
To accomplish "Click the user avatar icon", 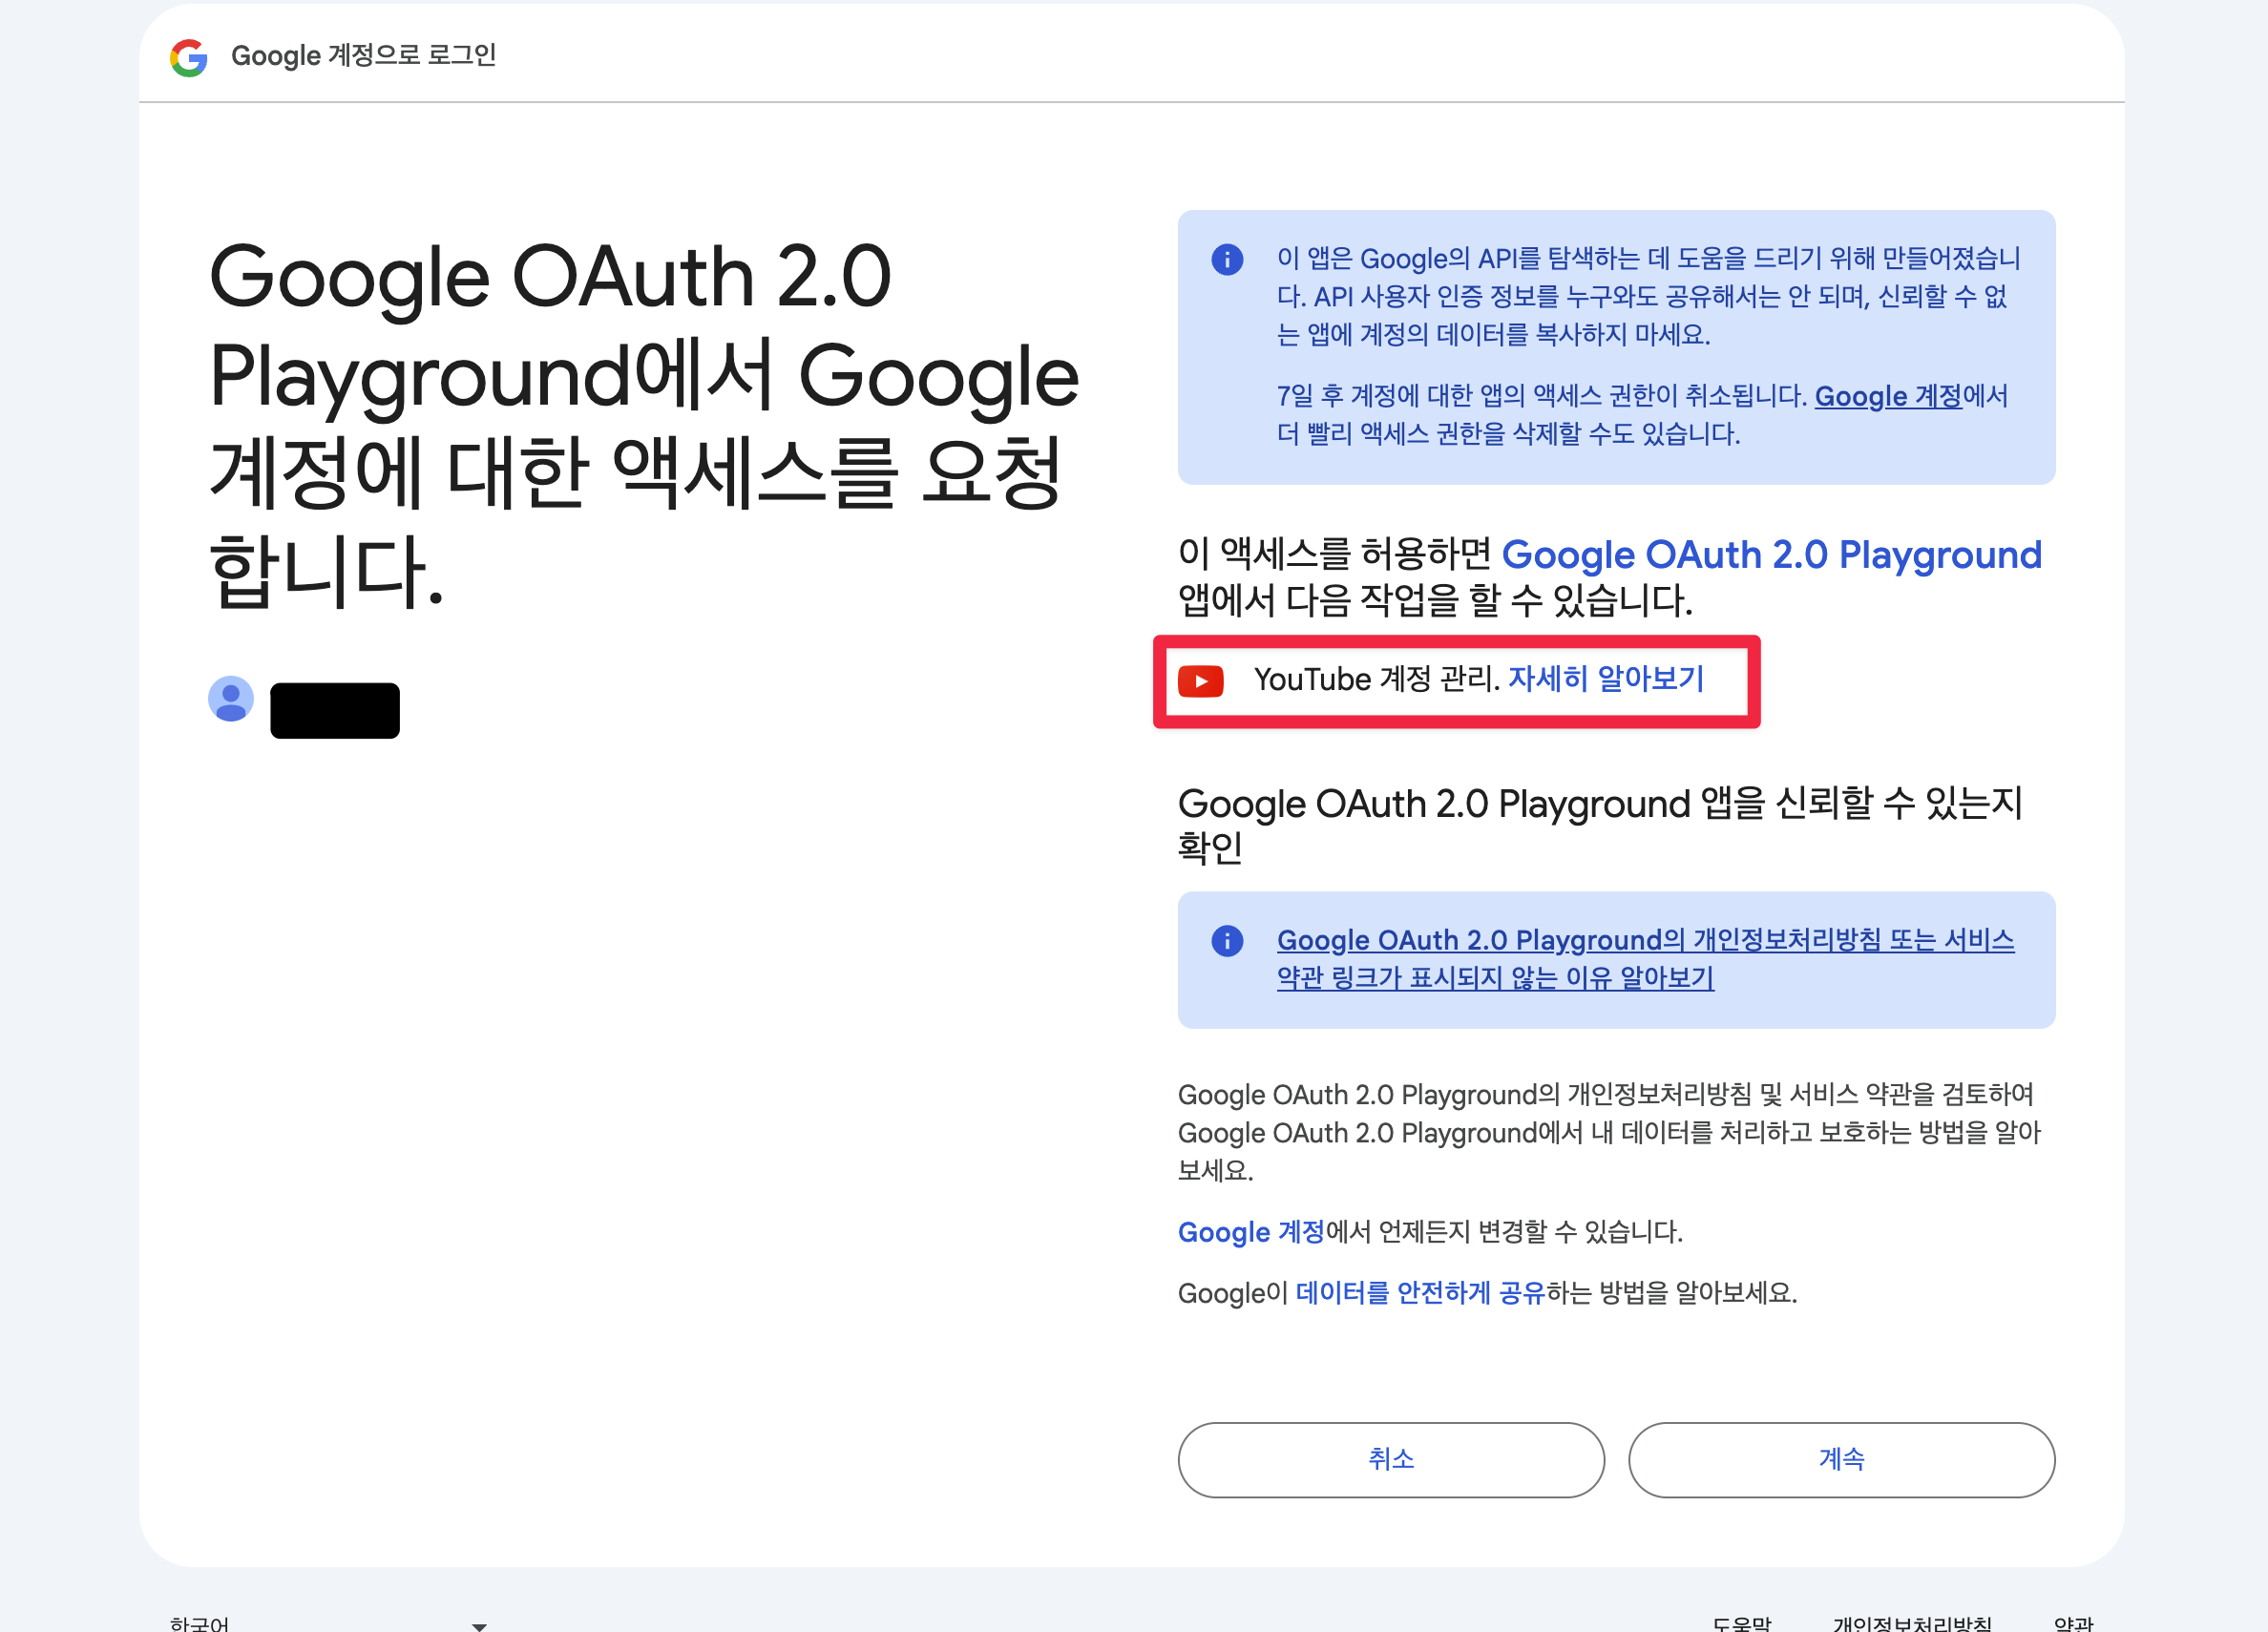I will [230, 699].
